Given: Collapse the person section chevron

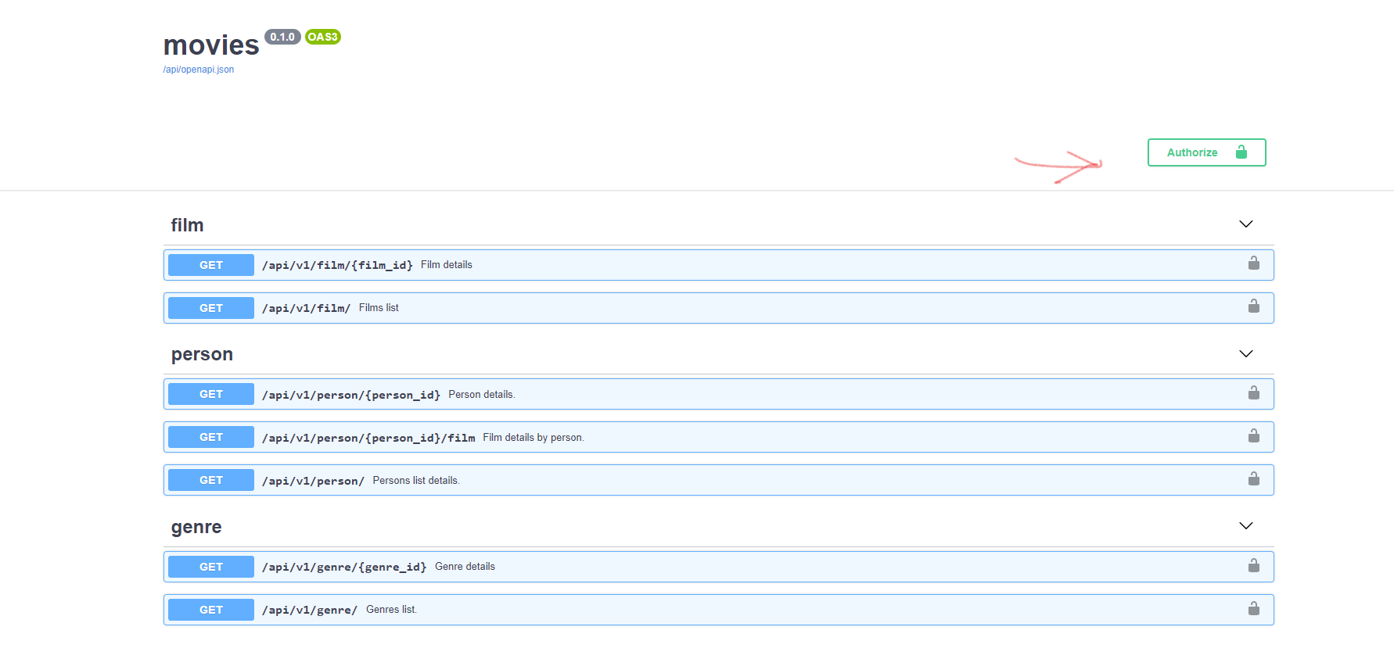Looking at the screenshot, I should (1246, 354).
